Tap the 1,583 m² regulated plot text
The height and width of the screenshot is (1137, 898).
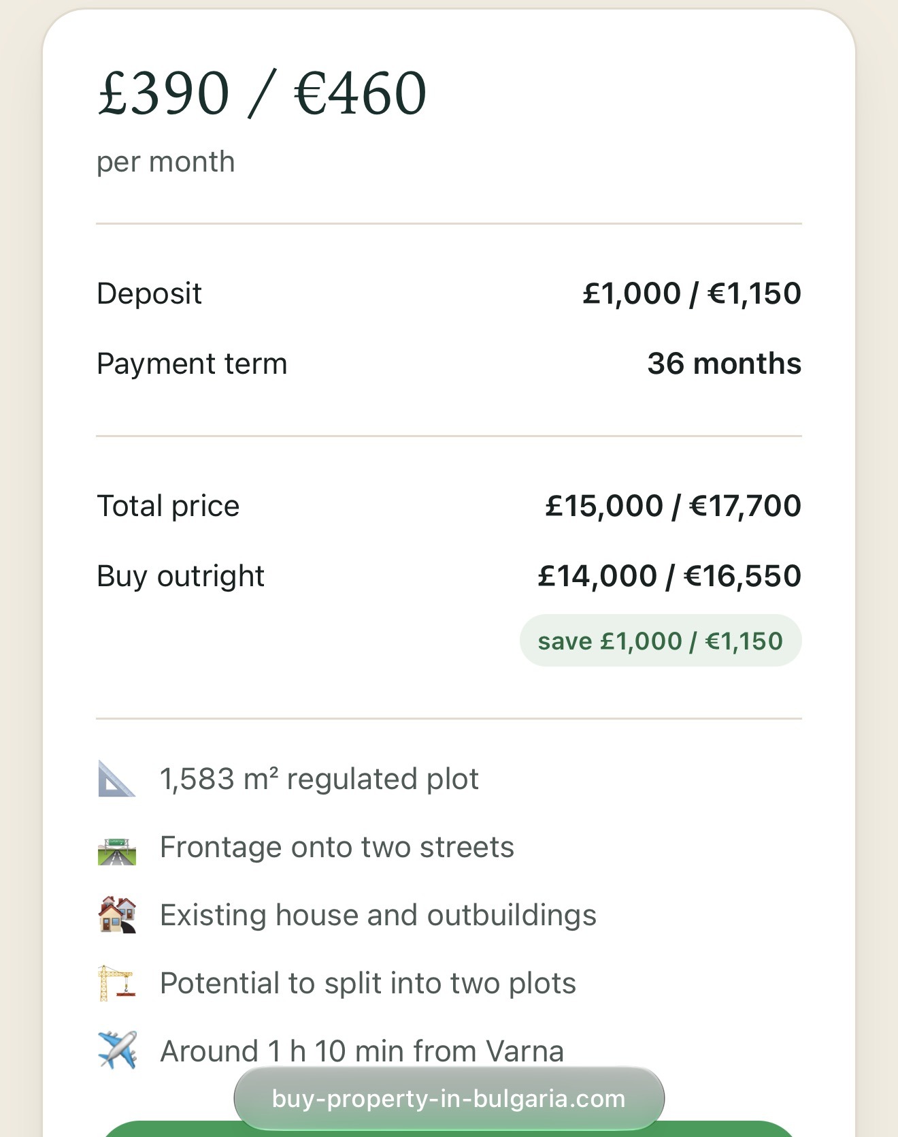tap(319, 779)
